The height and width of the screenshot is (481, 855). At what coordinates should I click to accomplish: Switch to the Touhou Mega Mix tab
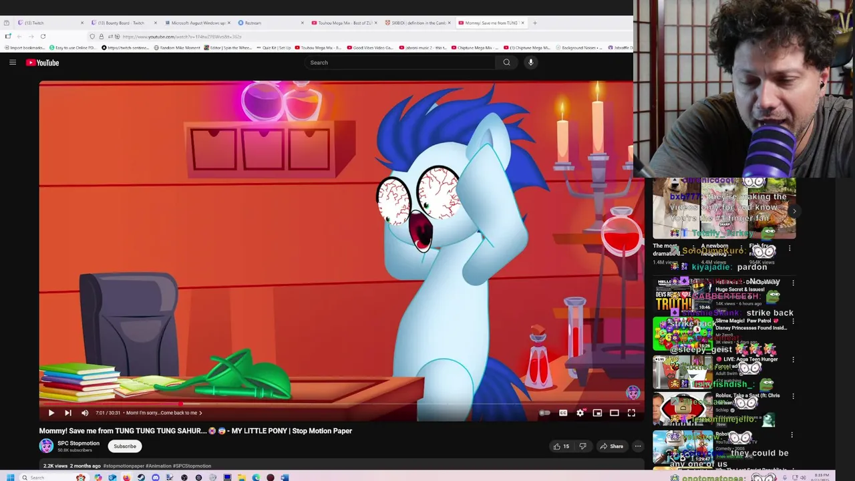pyautogui.click(x=344, y=23)
